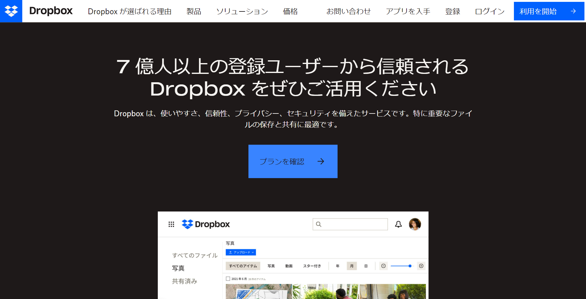Click the zoom-in plus icon near the slider
Viewport: 586px width, 299px height.
[421, 266]
